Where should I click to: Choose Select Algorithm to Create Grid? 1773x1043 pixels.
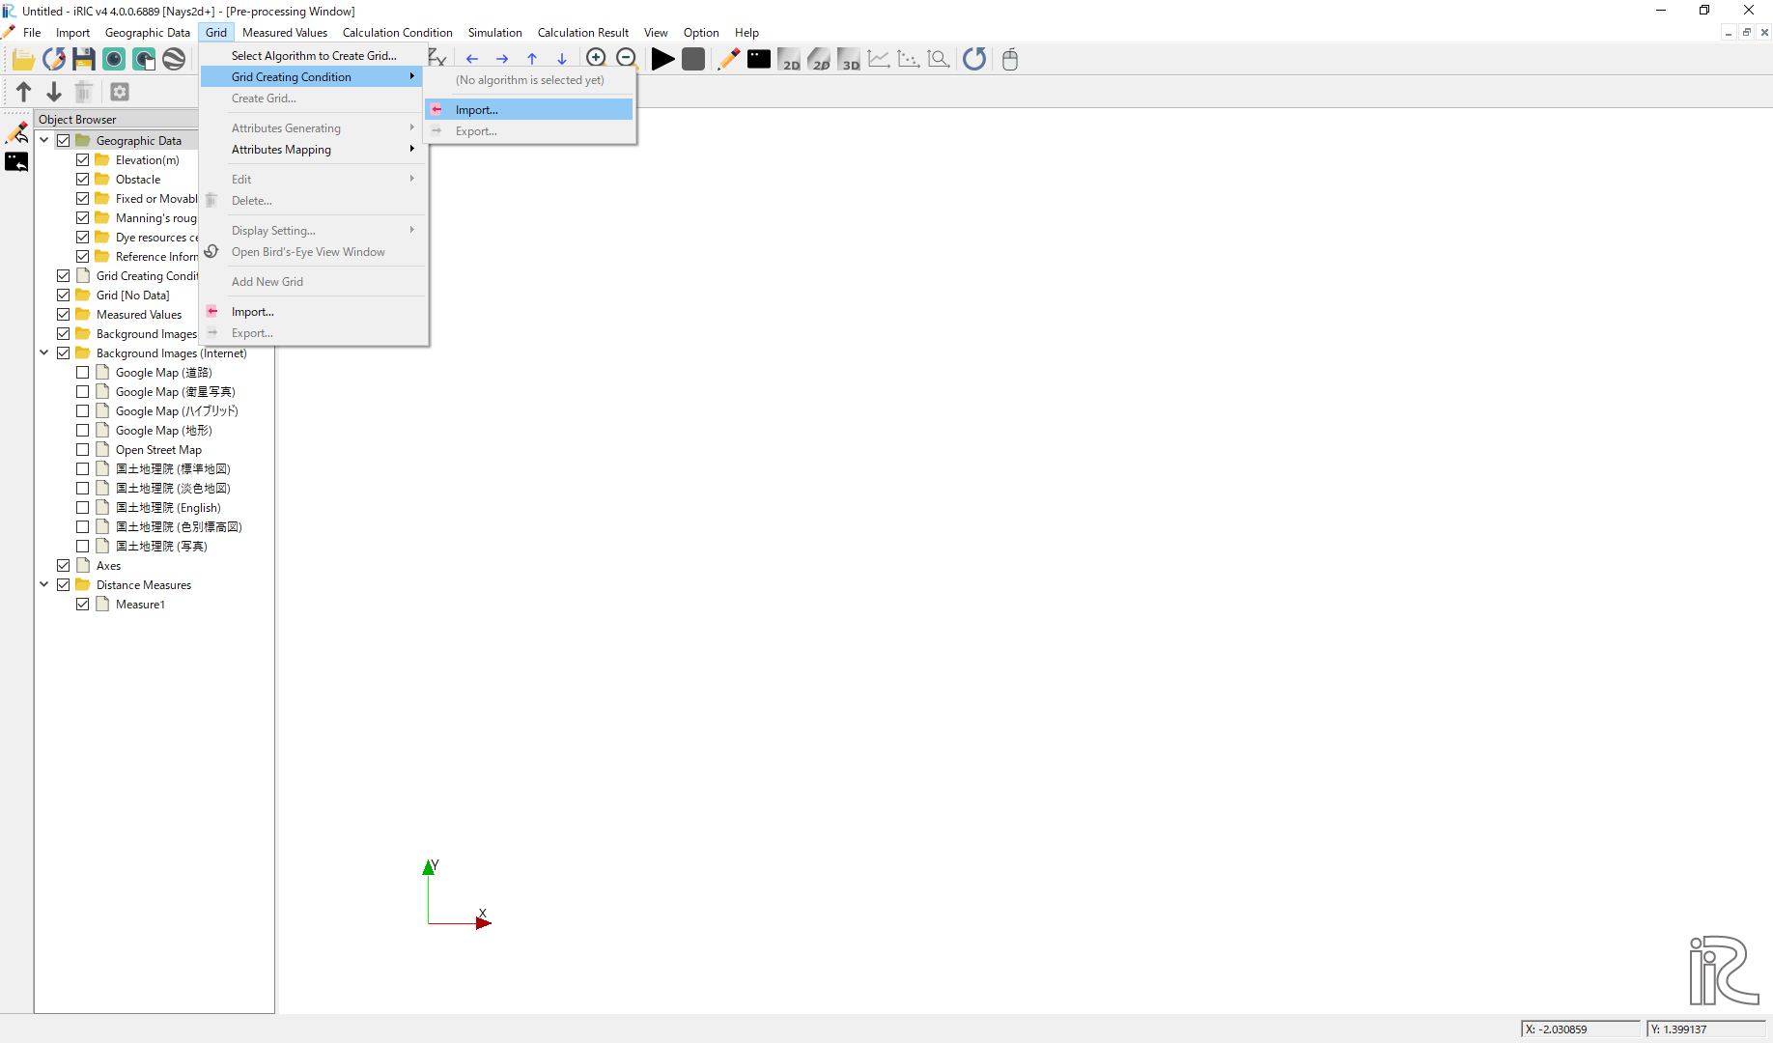(x=314, y=56)
